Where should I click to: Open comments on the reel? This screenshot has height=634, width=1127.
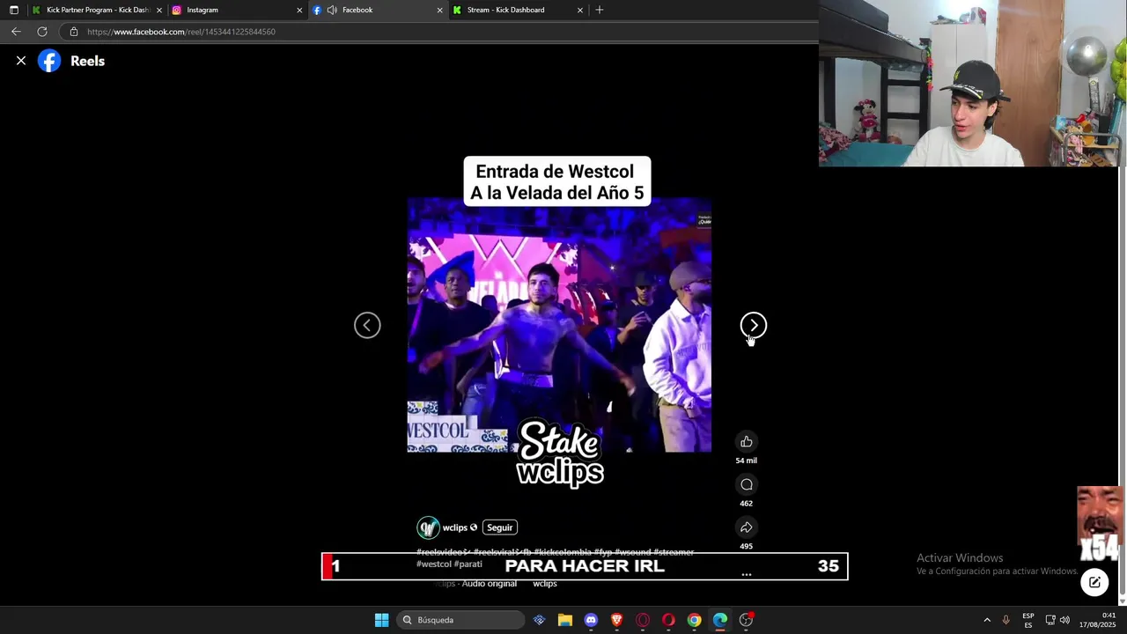pyautogui.click(x=746, y=484)
